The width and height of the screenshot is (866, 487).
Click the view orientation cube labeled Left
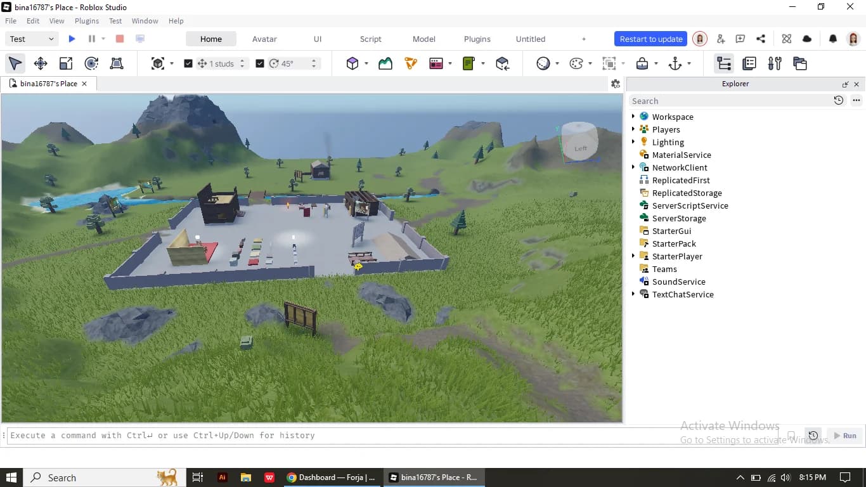[580, 141]
